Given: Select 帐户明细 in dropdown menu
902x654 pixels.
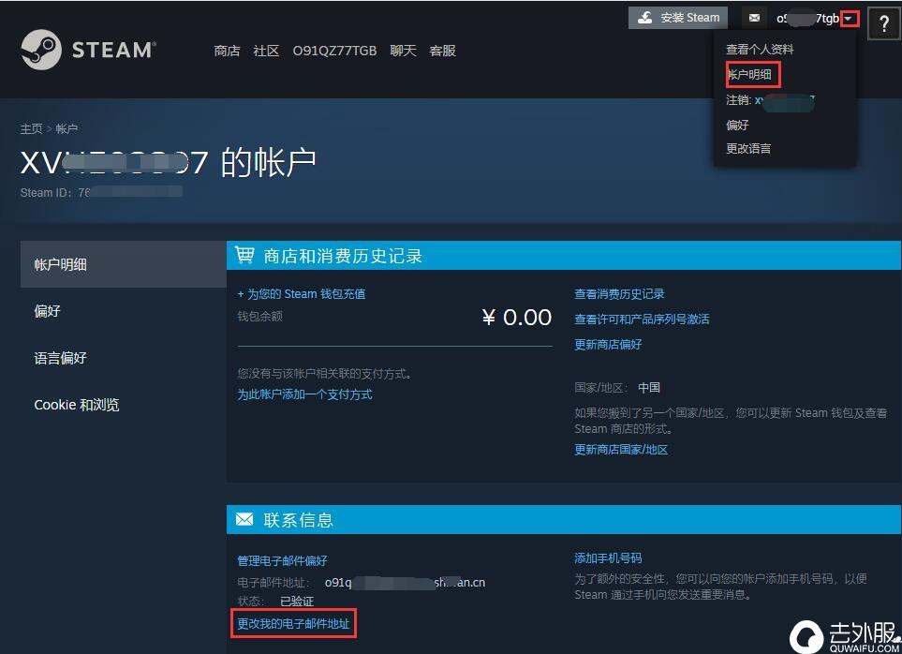Looking at the screenshot, I should [749, 74].
